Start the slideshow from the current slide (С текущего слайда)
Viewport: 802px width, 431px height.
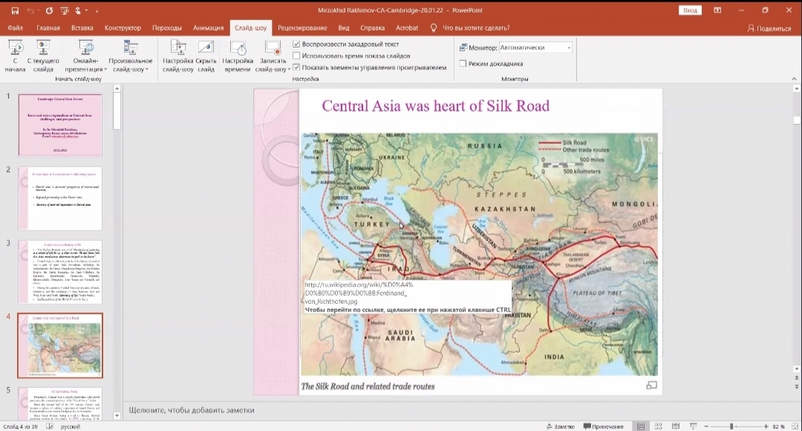tap(43, 56)
